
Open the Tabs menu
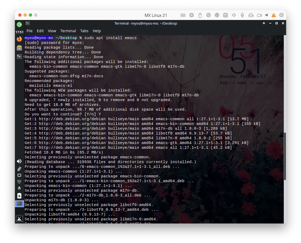84,31
